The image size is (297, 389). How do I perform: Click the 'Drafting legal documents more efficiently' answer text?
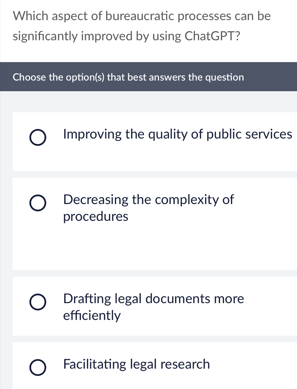153,306
